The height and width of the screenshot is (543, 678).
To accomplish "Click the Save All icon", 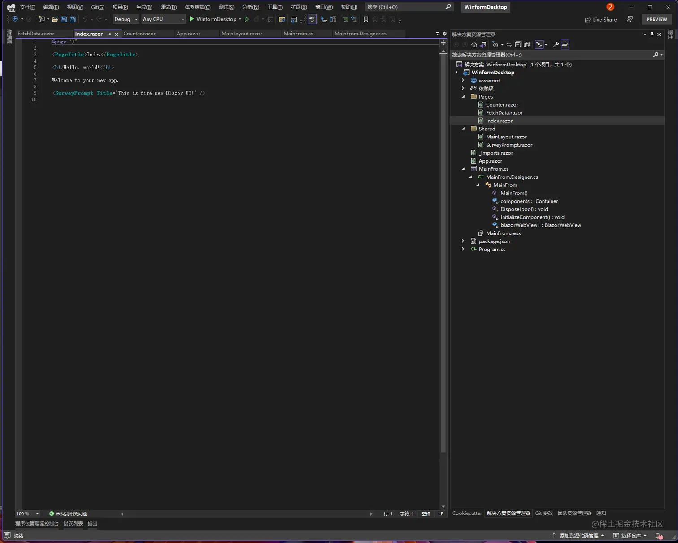I will coord(73,19).
